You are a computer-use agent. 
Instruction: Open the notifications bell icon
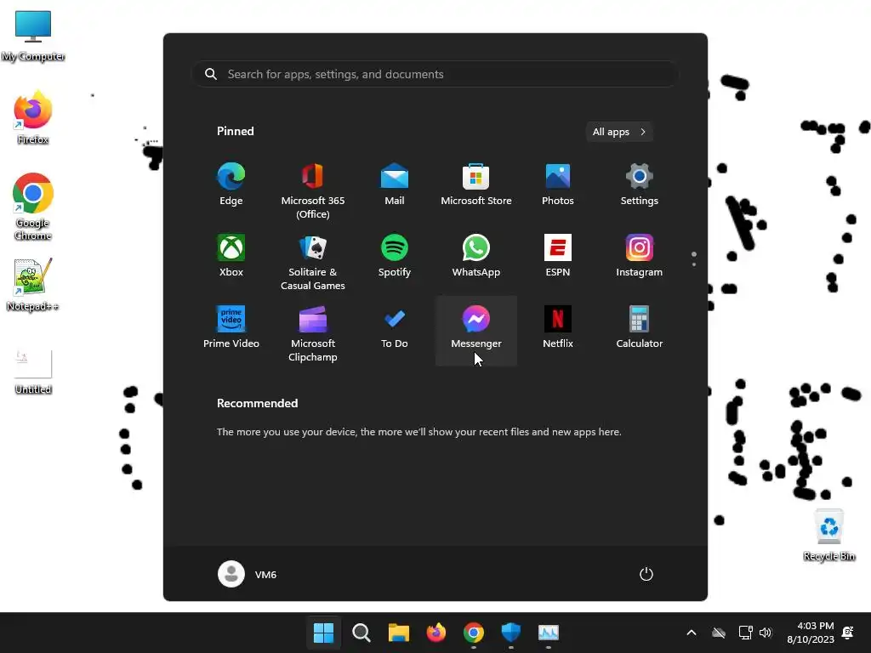848,633
